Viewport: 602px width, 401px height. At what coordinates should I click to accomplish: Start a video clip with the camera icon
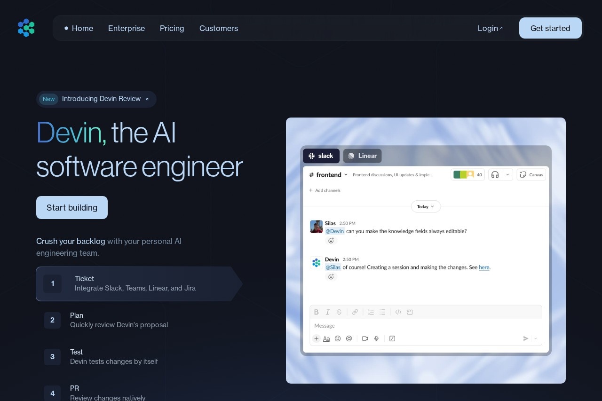click(x=365, y=338)
